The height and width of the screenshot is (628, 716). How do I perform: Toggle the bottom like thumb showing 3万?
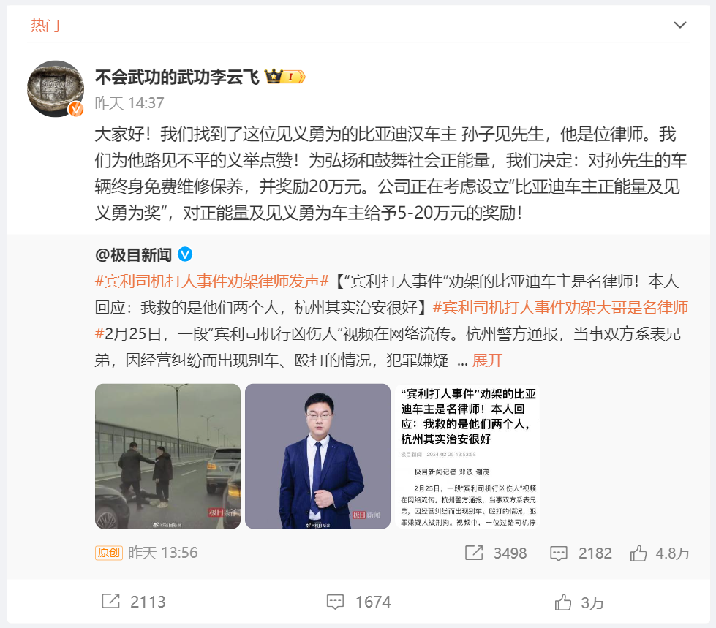click(x=563, y=602)
